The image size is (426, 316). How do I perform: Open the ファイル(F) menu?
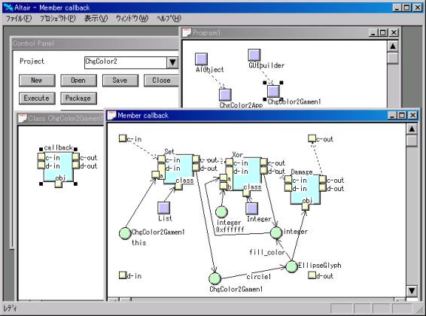tap(19, 19)
